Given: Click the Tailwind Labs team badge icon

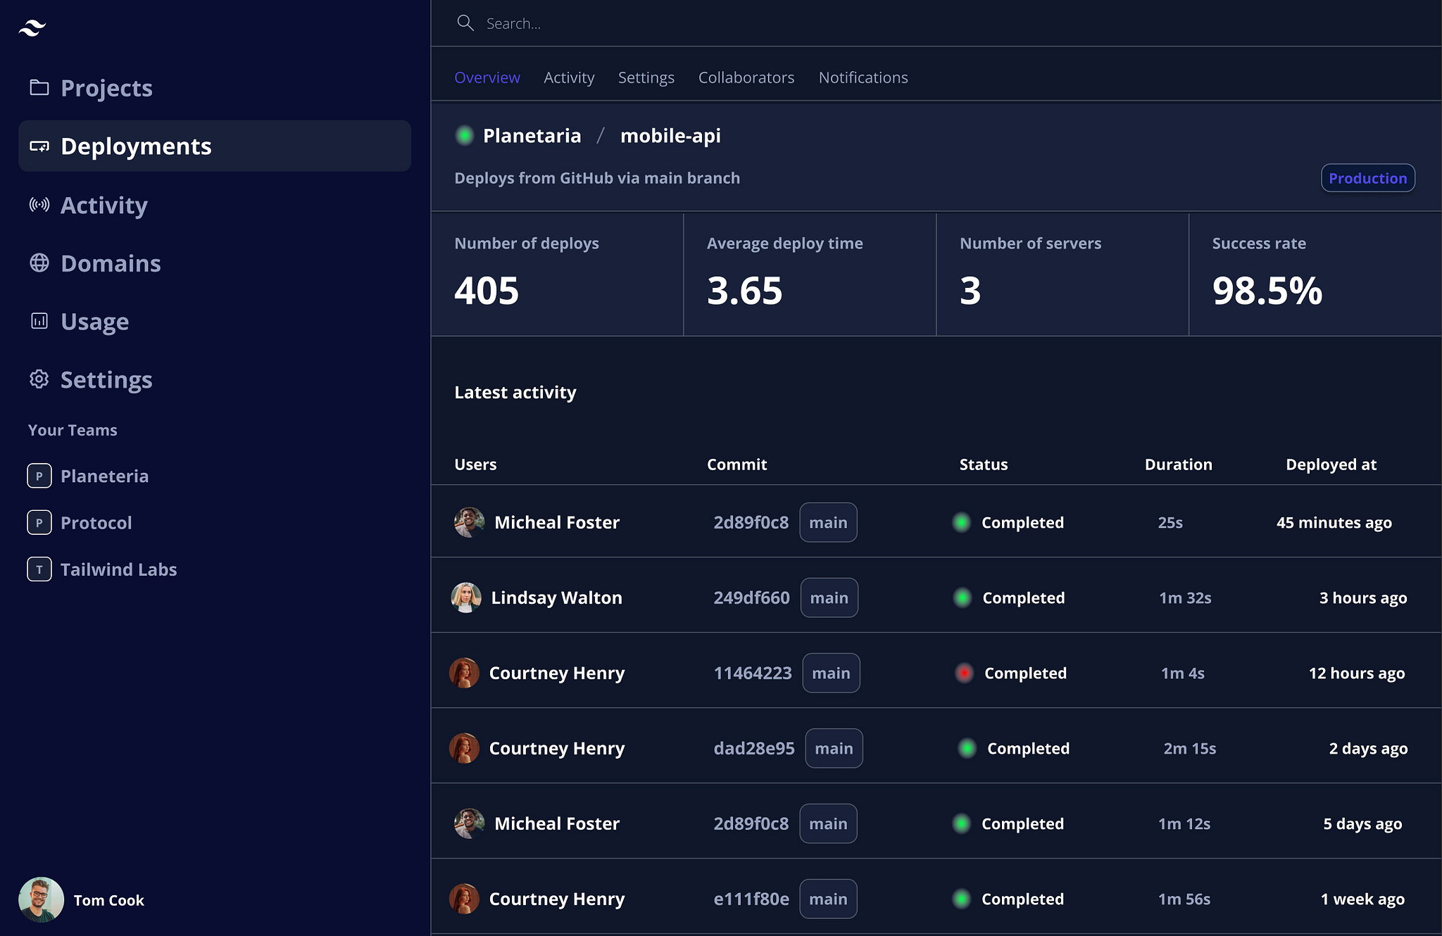Looking at the screenshot, I should (39, 569).
